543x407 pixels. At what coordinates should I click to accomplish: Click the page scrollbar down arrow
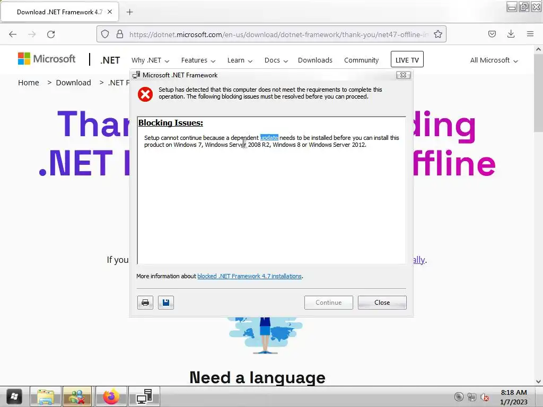tap(538, 382)
